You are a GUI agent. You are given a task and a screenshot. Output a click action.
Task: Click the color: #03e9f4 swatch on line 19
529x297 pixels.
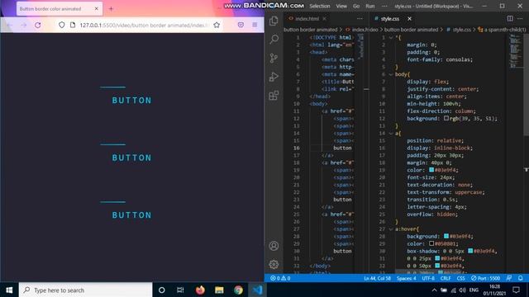point(431,170)
